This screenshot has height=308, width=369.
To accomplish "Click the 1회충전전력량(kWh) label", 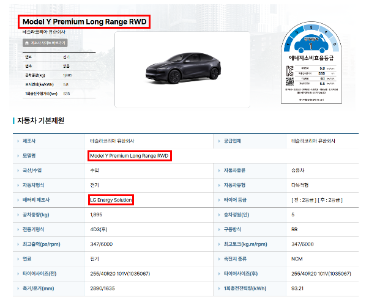I will tap(245, 288).
